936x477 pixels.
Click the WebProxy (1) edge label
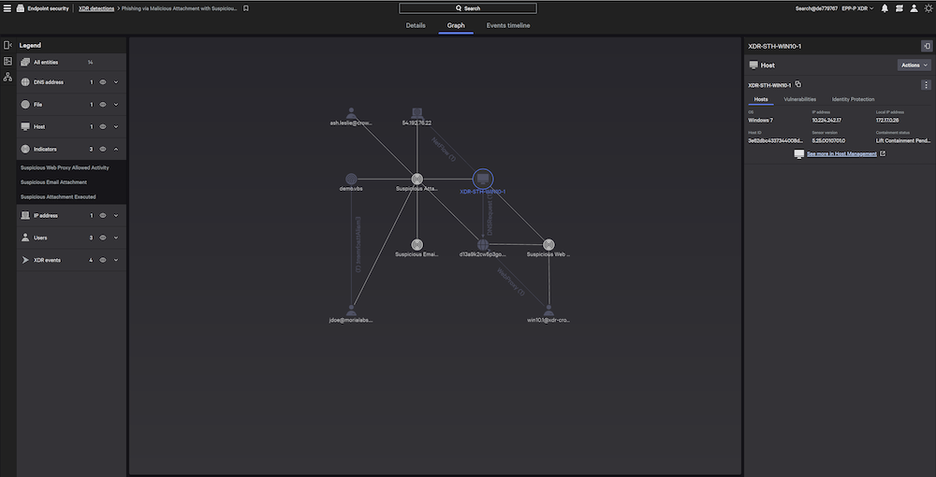point(510,282)
